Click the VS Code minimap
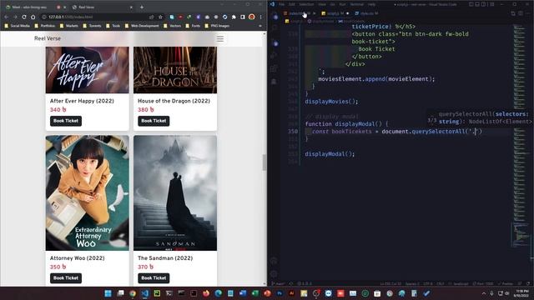The height and width of the screenshot is (300, 534). [520, 136]
